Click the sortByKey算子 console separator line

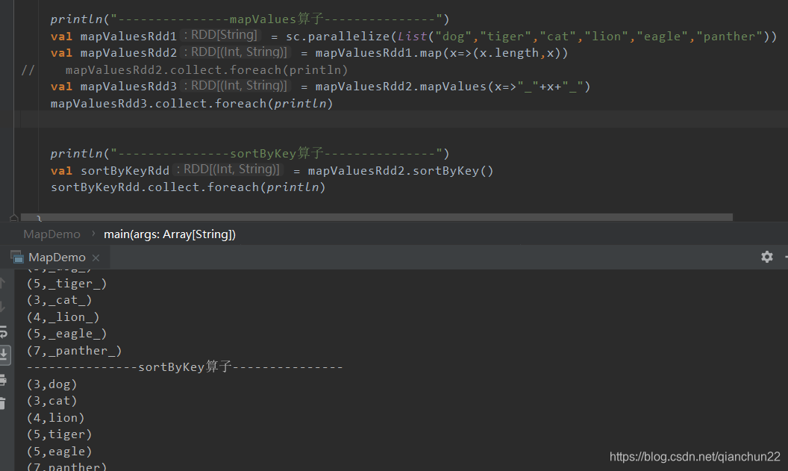[x=184, y=367]
